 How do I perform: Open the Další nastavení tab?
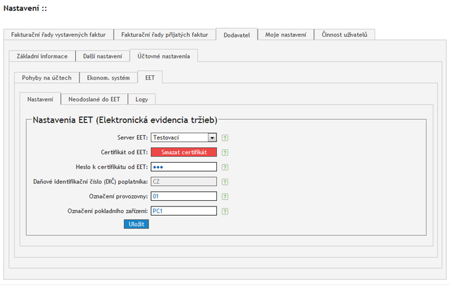click(x=102, y=56)
